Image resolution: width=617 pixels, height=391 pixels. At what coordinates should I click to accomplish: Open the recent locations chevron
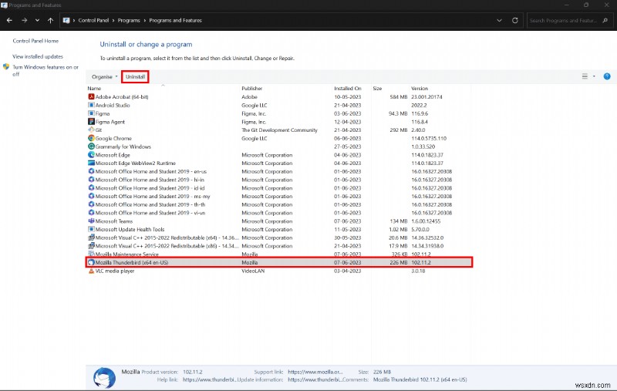[x=37, y=21]
